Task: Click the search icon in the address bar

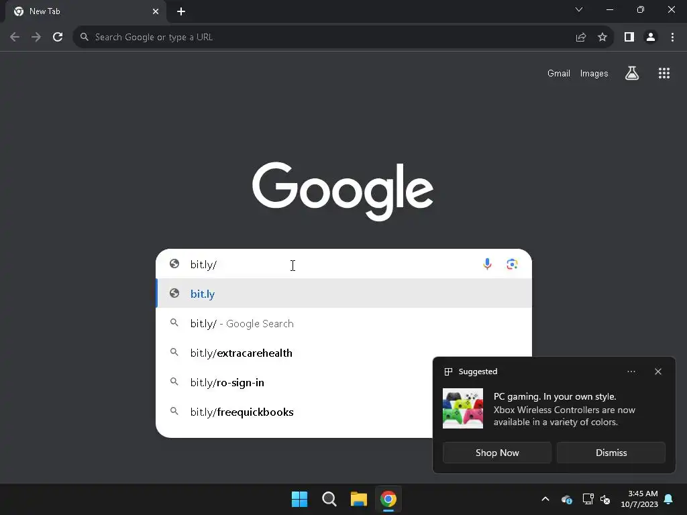Action: (85, 38)
